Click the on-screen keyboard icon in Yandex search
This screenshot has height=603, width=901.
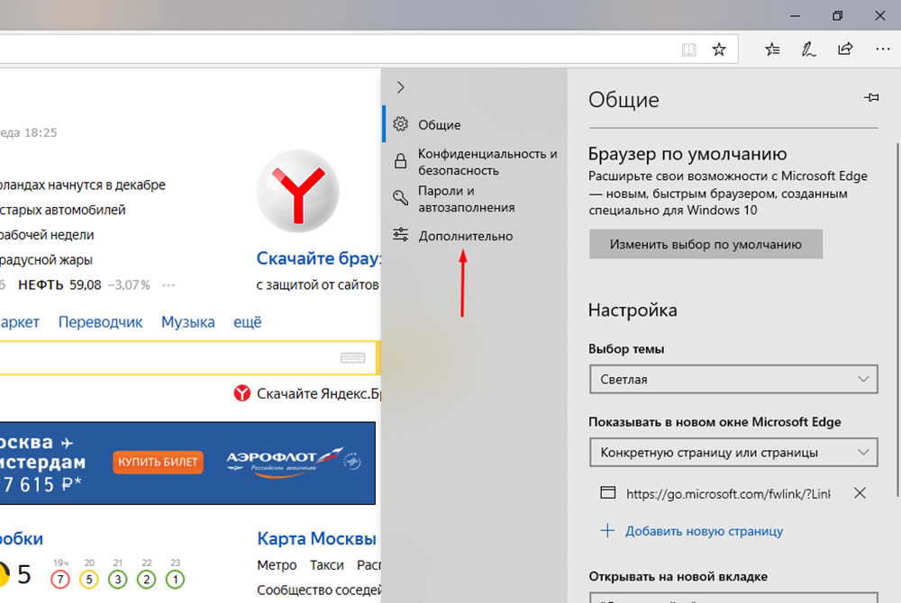[352, 358]
